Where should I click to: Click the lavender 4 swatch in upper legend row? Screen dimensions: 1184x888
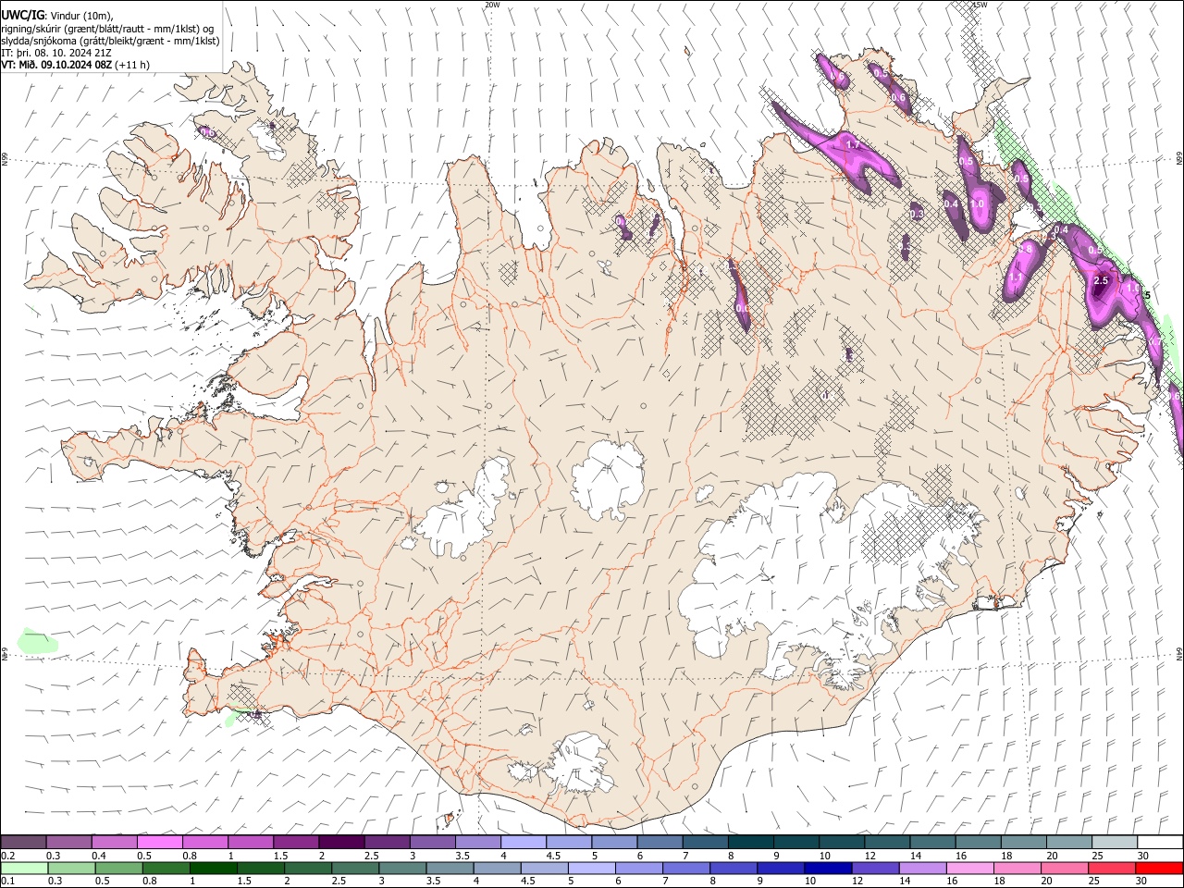(523, 843)
